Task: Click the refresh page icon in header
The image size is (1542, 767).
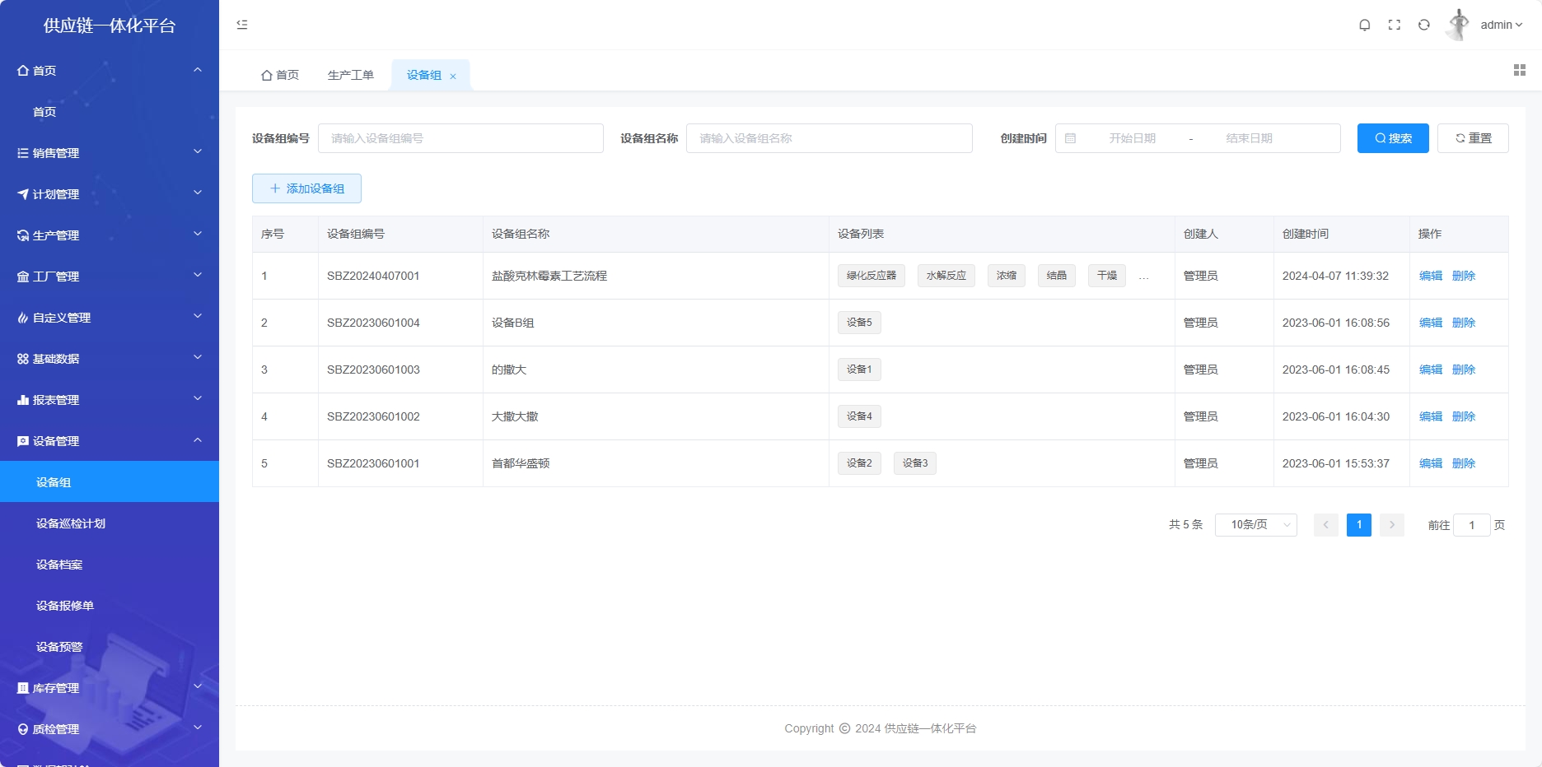Action: coord(1424,25)
